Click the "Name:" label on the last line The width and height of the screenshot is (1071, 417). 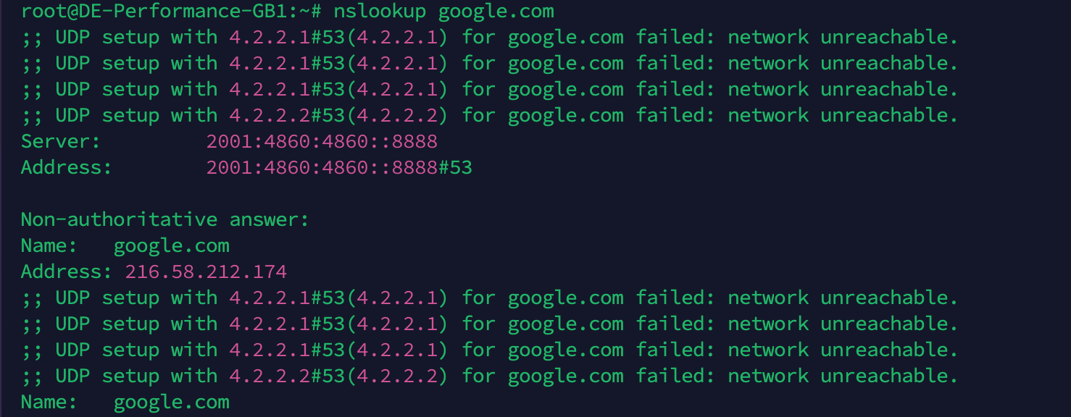(x=49, y=402)
